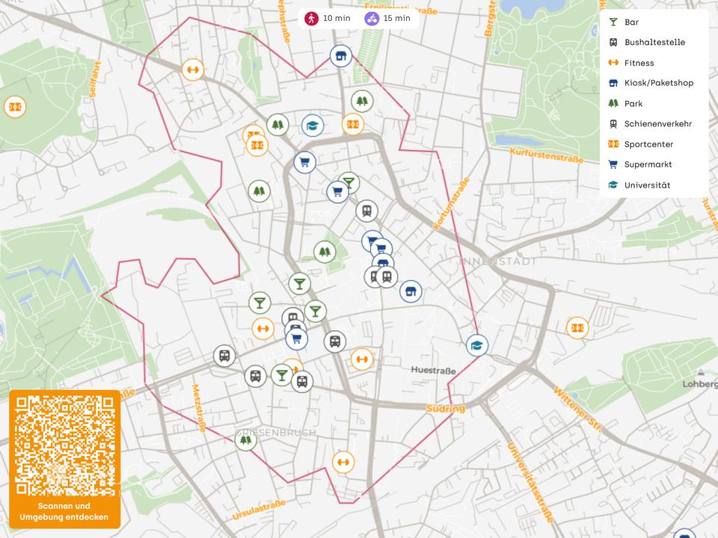
Task: Select the fitness marker above Ursulastraße
Action: coord(343,463)
